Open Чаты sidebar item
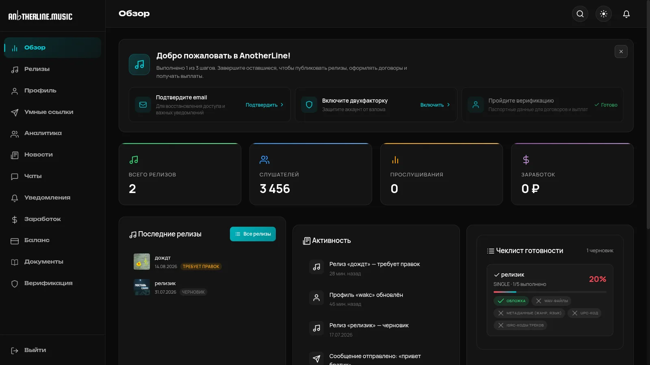The height and width of the screenshot is (365, 650). tap(53, 176)
